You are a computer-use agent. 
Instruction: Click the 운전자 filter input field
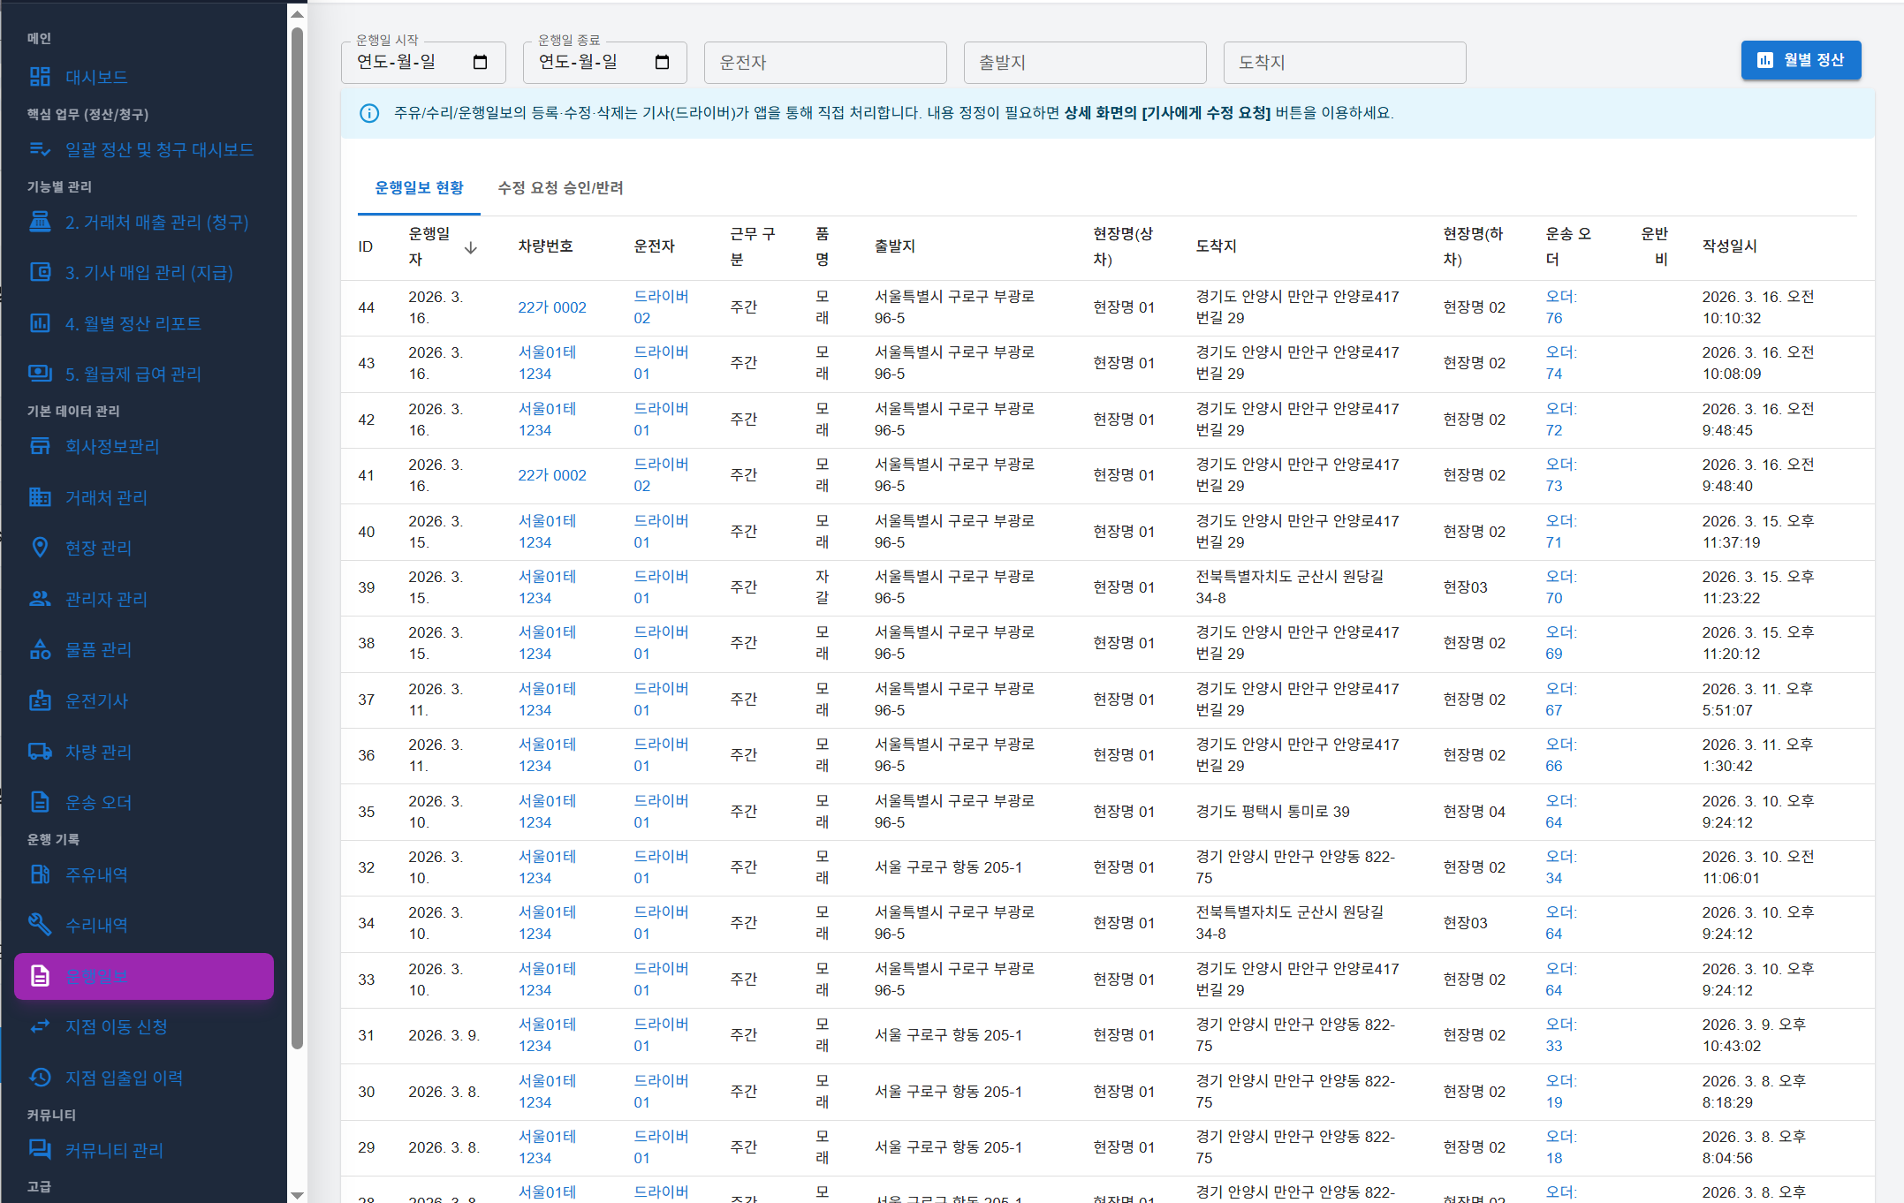coord(824,62)
